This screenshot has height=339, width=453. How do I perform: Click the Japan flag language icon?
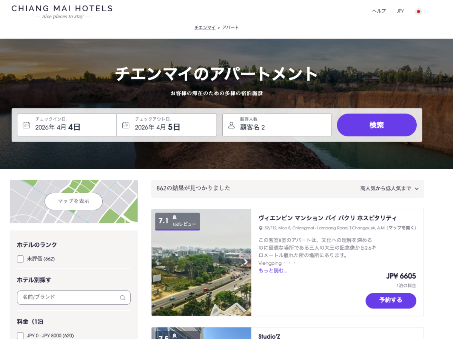[x=418, y=11]
